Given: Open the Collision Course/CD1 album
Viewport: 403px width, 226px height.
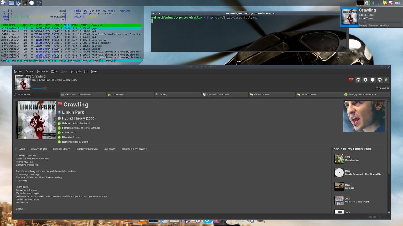Looking at the screenshot, I should click(359, 200).
